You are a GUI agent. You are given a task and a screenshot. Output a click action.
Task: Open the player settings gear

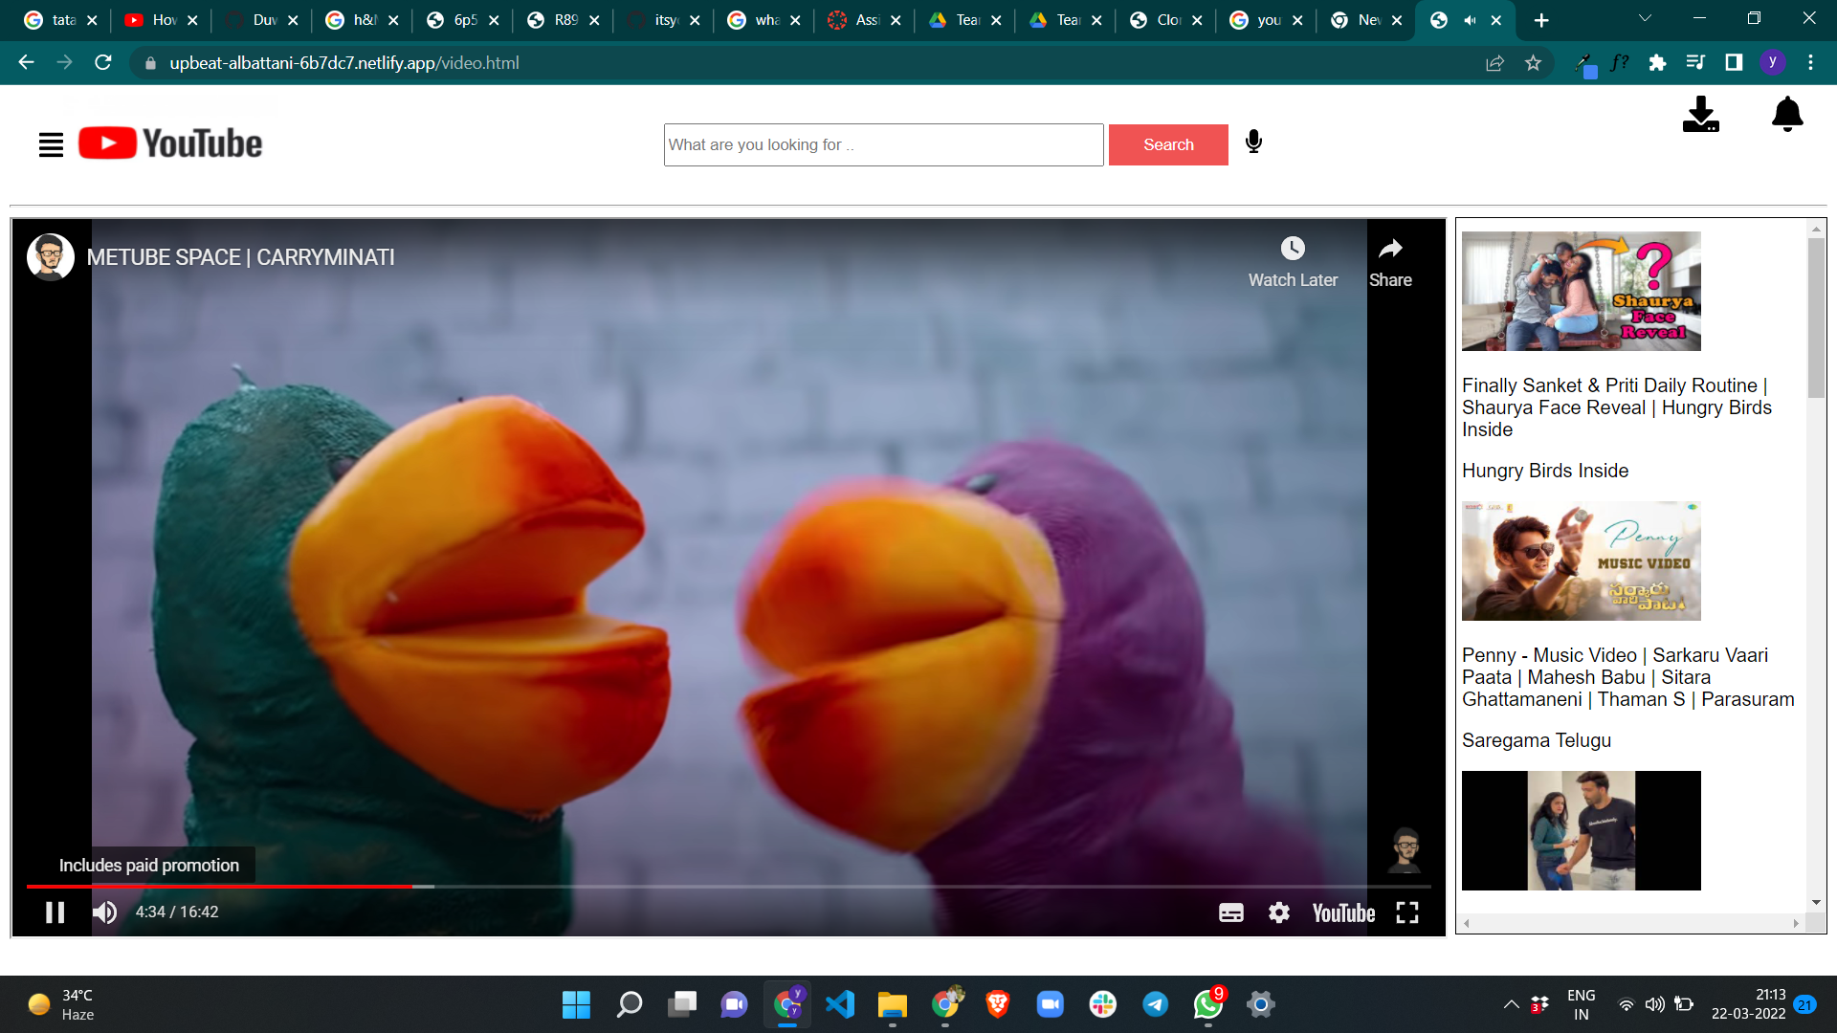pyautogui.click(x=1279, y=912)
